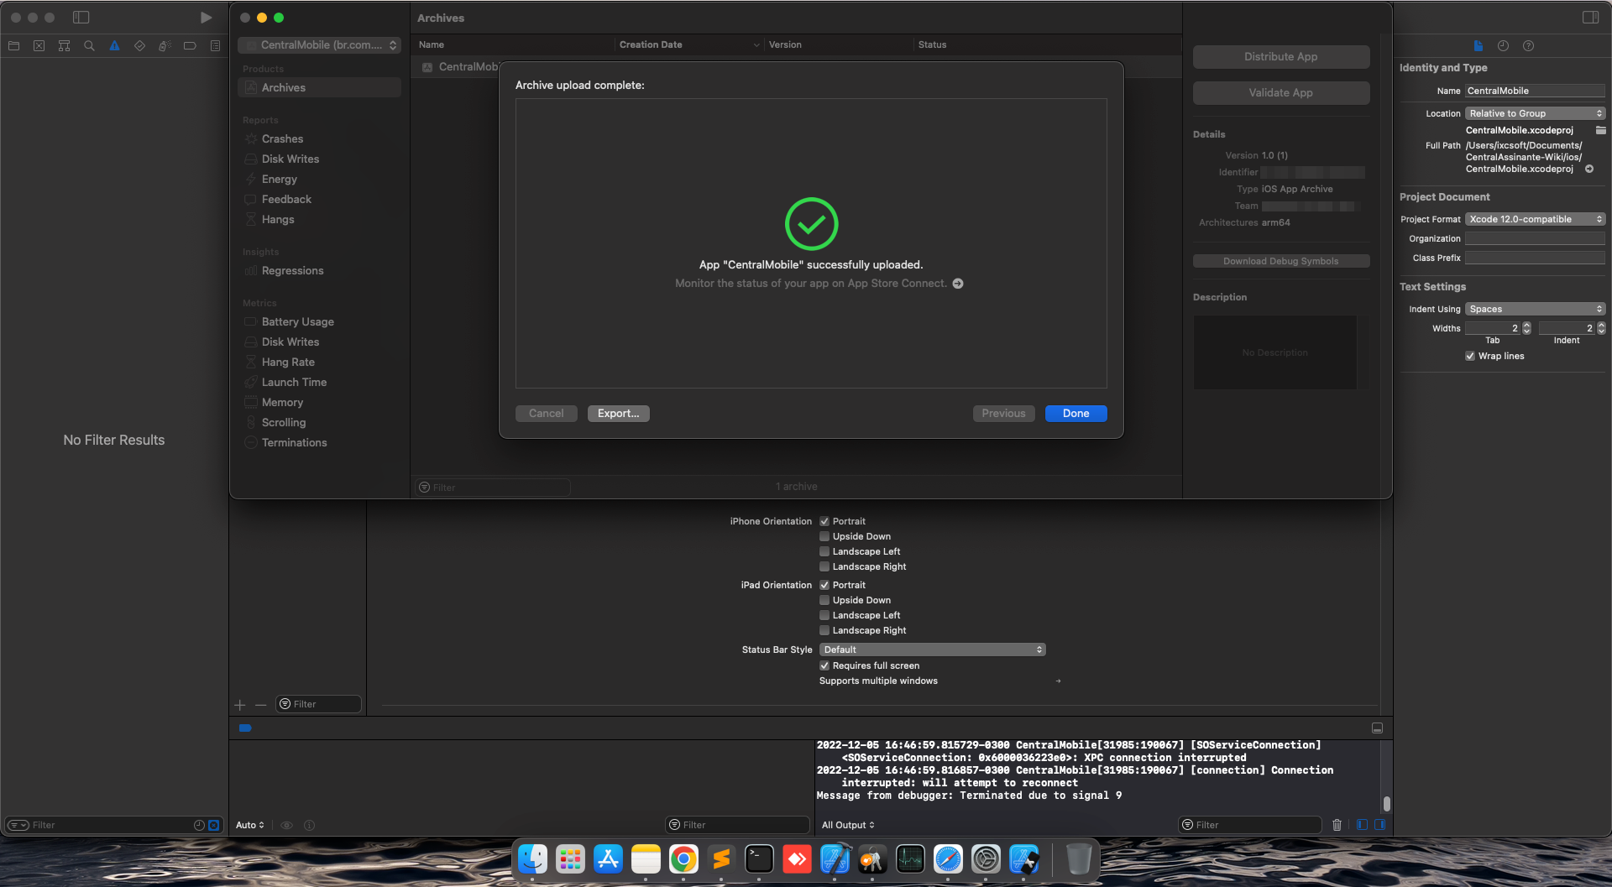The width and height of the screenshot is (1612, 887).
Task: Select the History inspector clock icon
Action: 1504,46
